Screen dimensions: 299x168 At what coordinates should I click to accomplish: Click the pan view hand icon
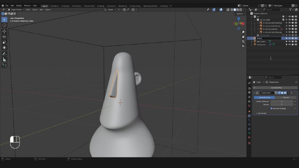point(243,37)
